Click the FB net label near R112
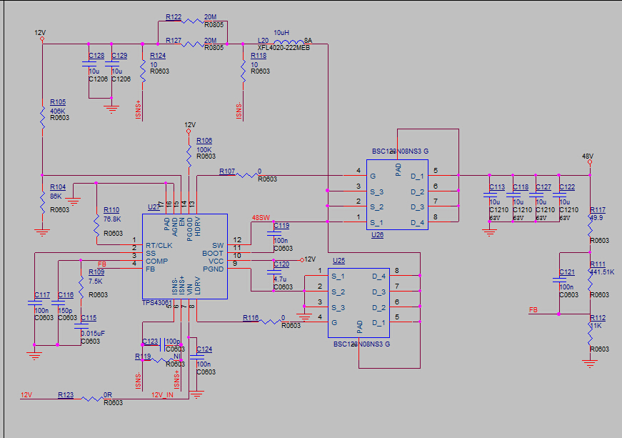Viewport: 622px width, 438px height. pos(533,310)
